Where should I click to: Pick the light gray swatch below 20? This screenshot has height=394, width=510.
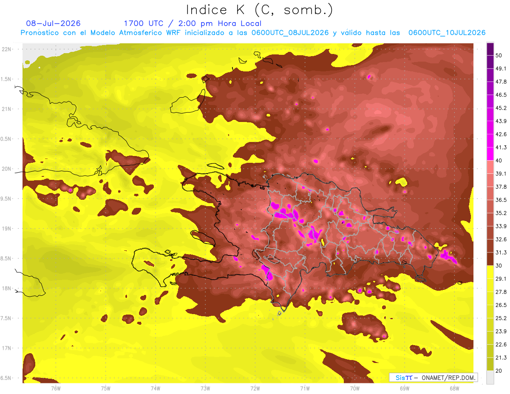[490, 377]
